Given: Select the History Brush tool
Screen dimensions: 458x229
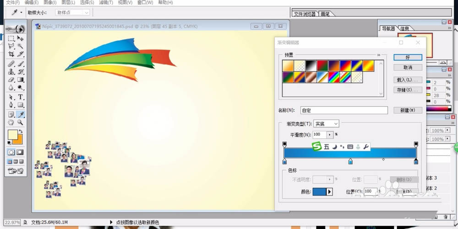Looking at the screenshot, I should [21, 71].
